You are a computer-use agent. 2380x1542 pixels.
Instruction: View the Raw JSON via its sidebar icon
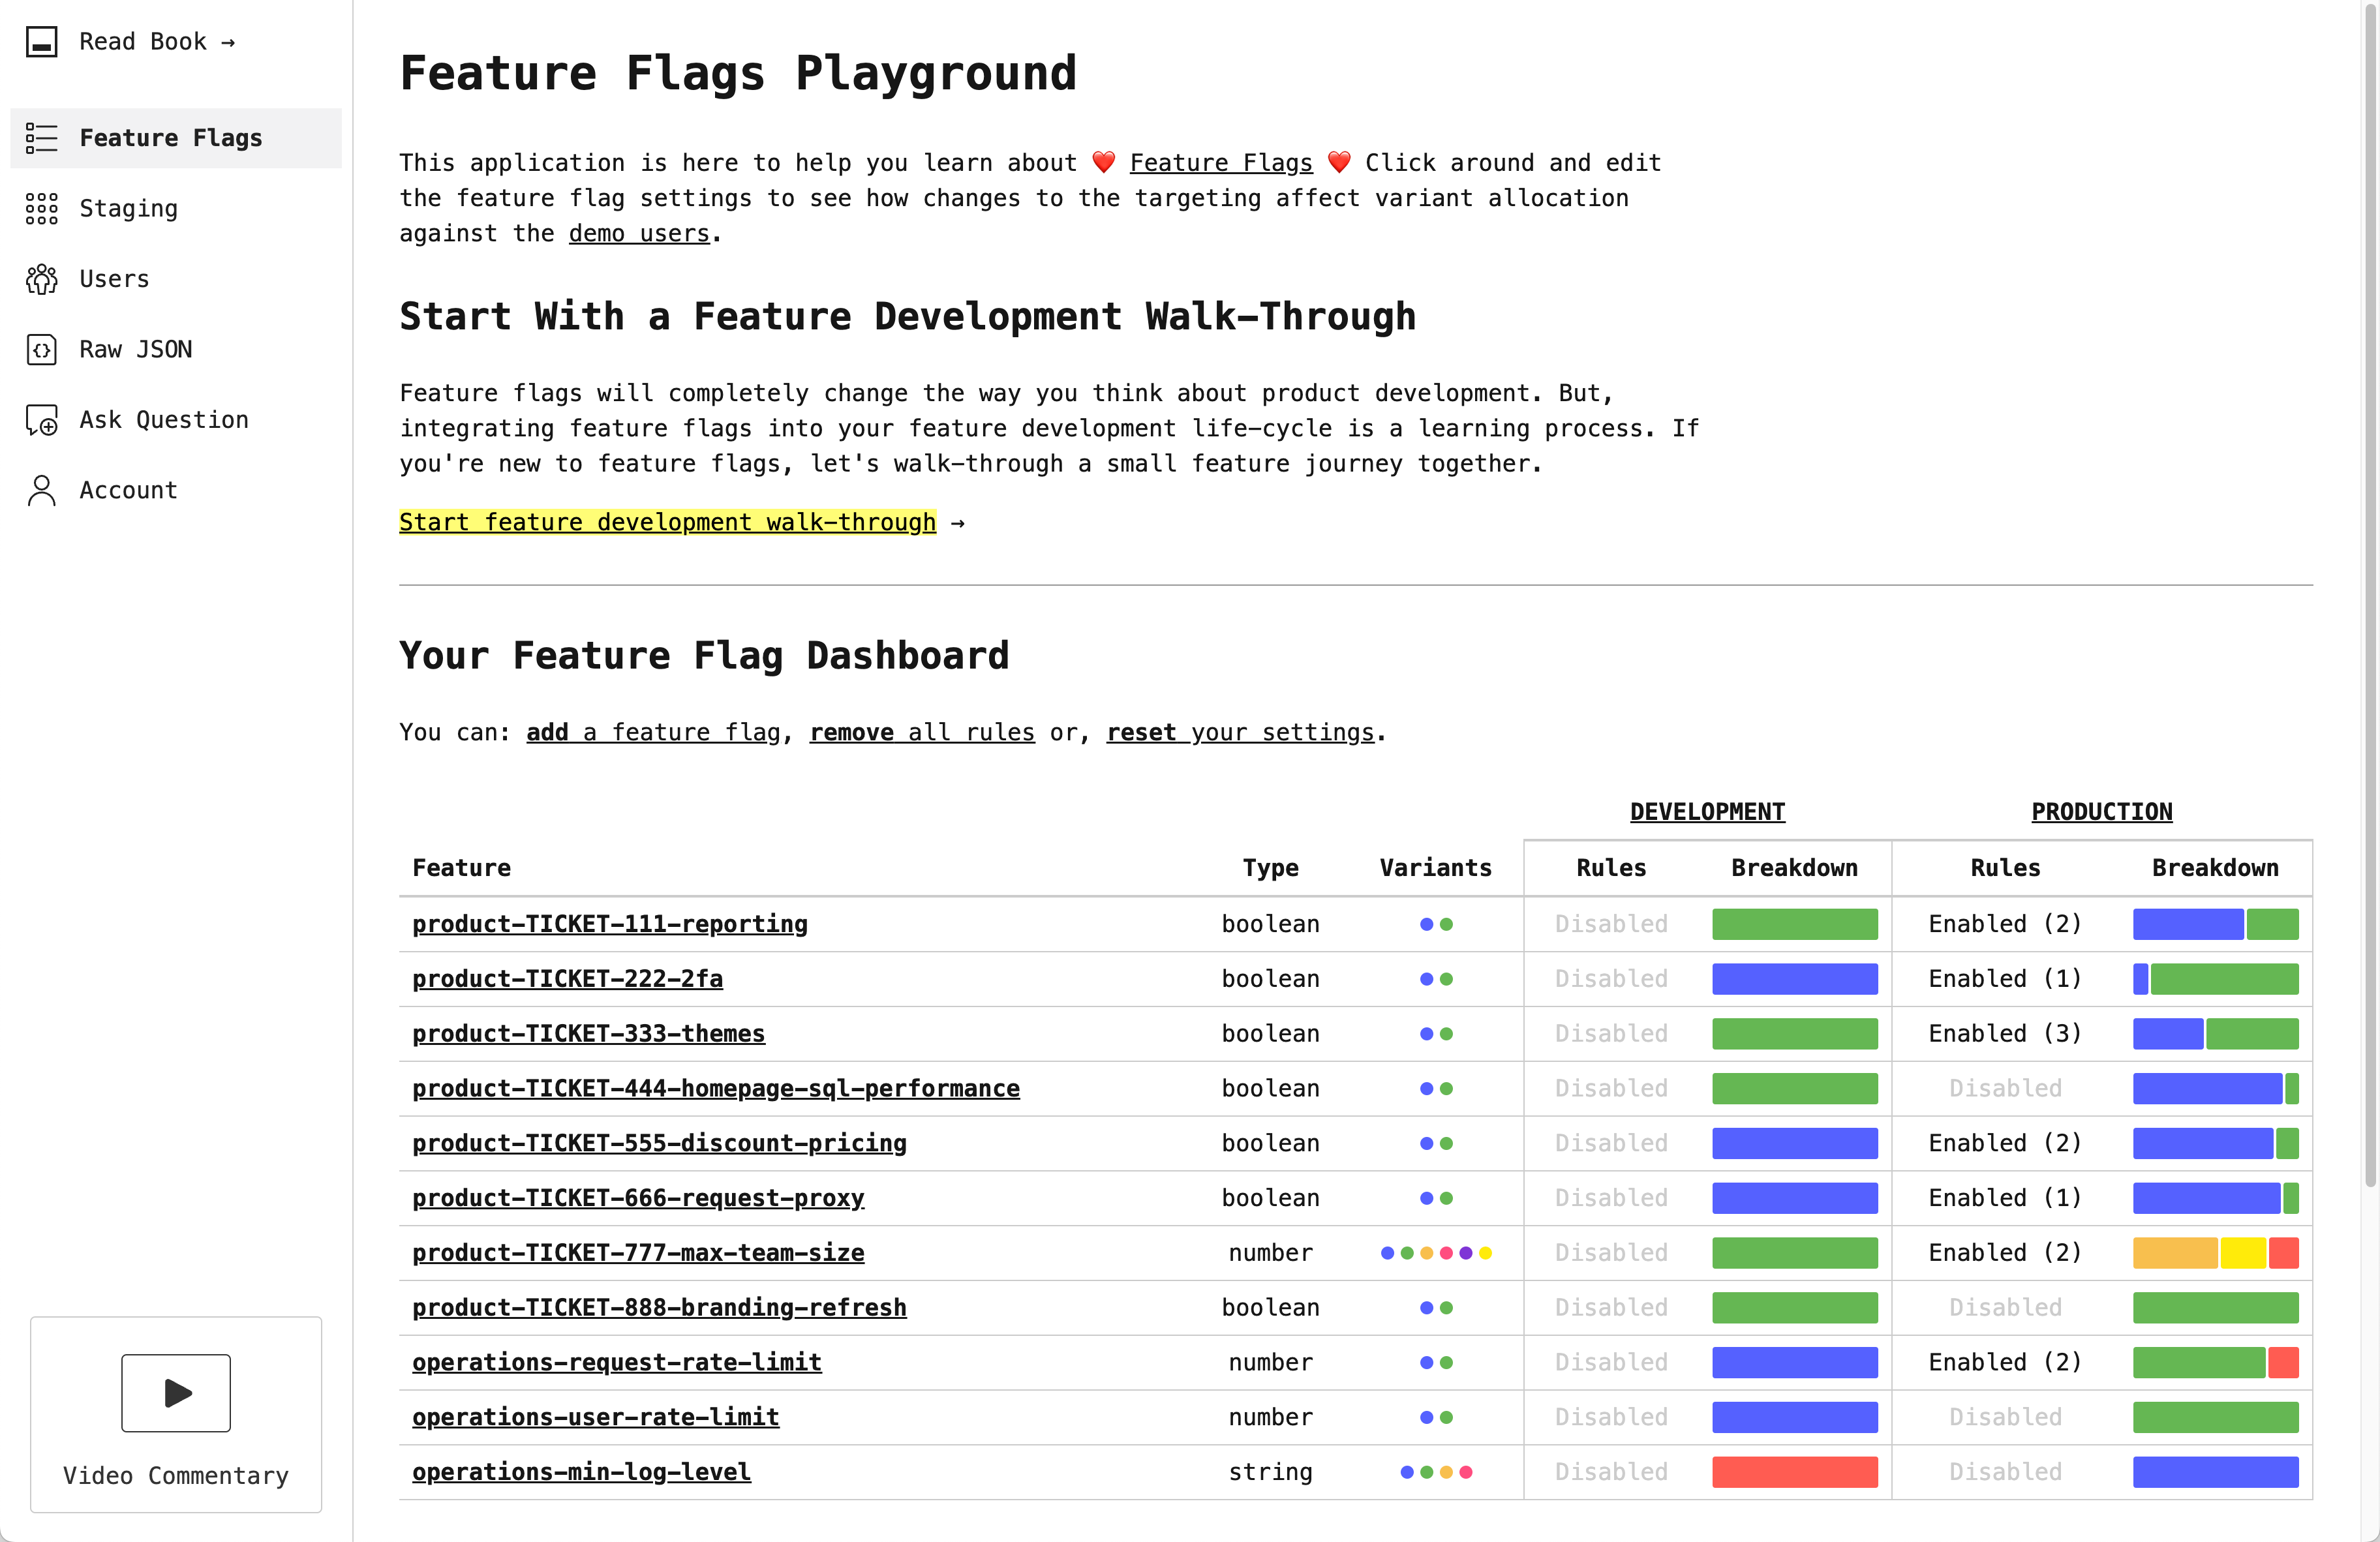42,349
